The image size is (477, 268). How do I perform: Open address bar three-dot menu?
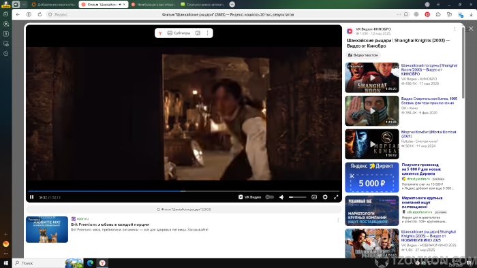tap(399, 14)
